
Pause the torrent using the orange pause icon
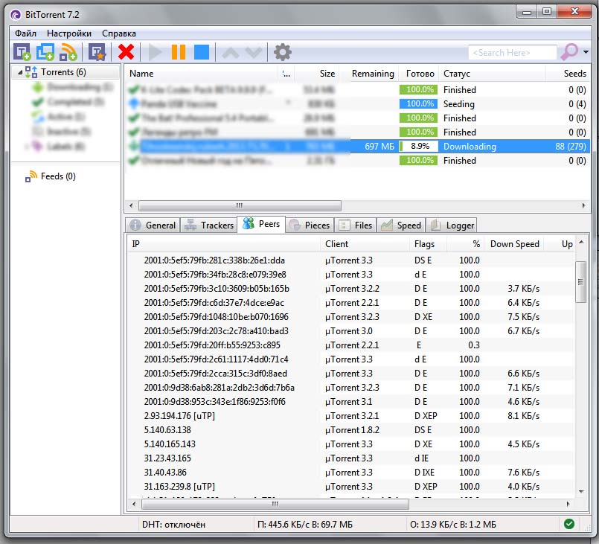tap(179, 52)
